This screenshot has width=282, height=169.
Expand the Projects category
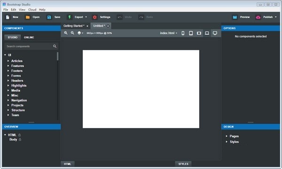click(8, 105)
